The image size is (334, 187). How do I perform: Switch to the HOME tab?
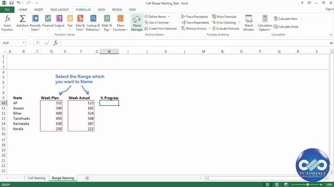[23, 10]
